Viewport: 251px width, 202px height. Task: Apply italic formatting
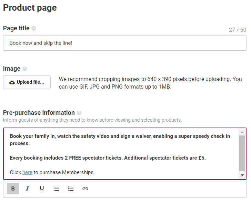(x=28, y=189)
